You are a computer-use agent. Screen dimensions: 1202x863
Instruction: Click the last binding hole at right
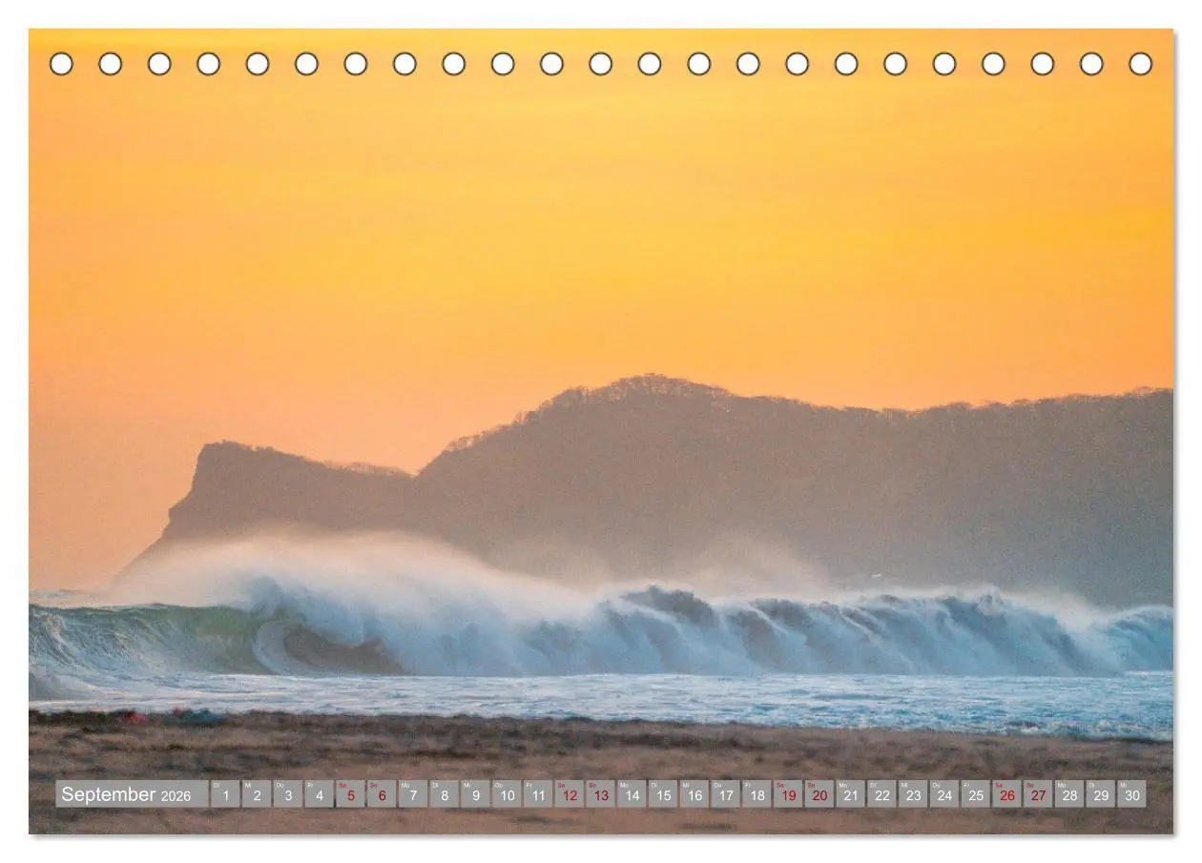tap(1140, 64)
